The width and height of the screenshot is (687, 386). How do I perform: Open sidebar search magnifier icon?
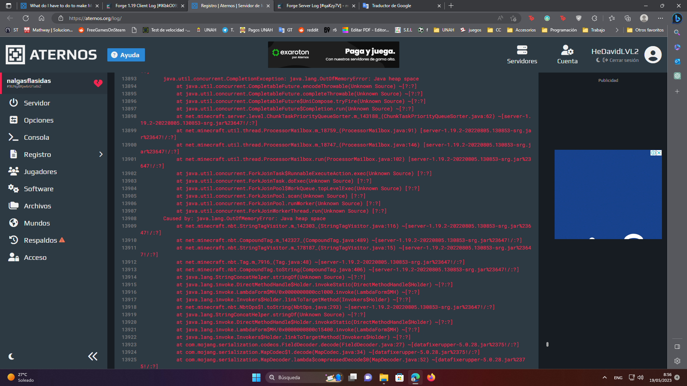(x=677, y=33)
